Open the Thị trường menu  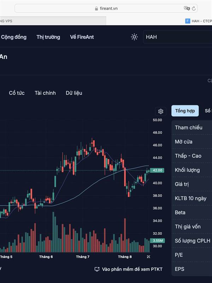(x=48, y=37)
